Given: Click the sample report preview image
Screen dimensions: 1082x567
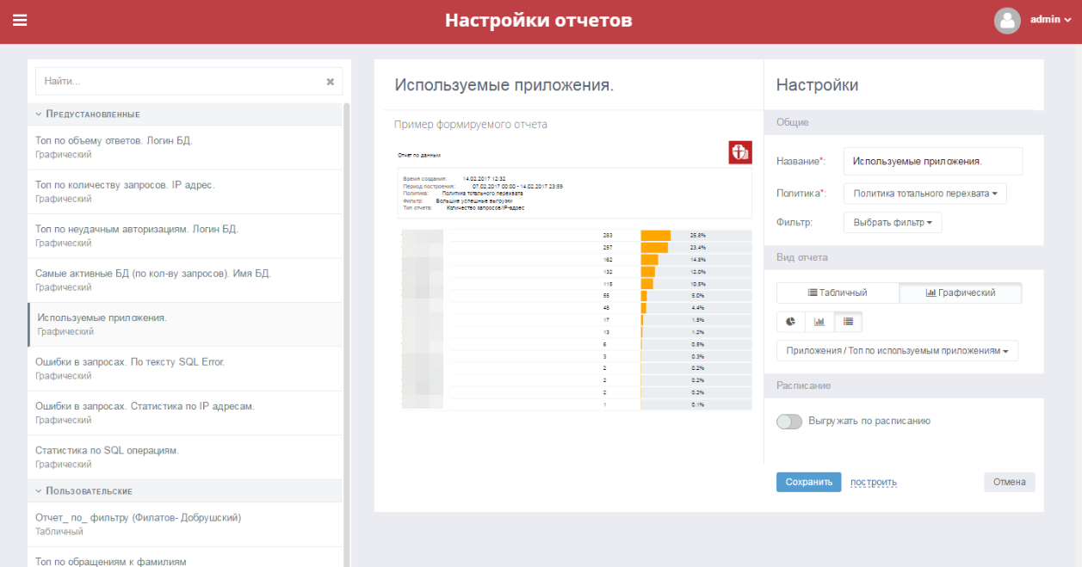Looking at the screenshot, I should coord(574,275).
